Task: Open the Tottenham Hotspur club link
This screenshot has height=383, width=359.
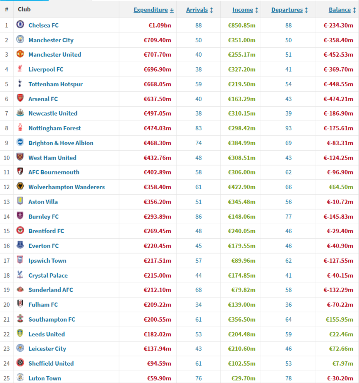Action: 55,84
